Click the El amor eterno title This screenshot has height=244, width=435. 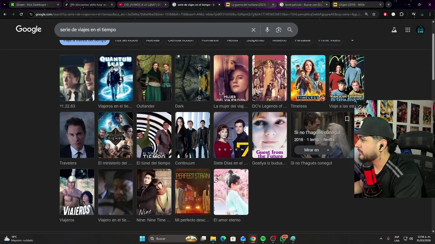[x=227, y=220]
